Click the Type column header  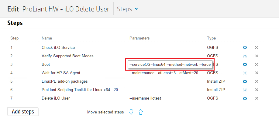(x=211, y=38)
